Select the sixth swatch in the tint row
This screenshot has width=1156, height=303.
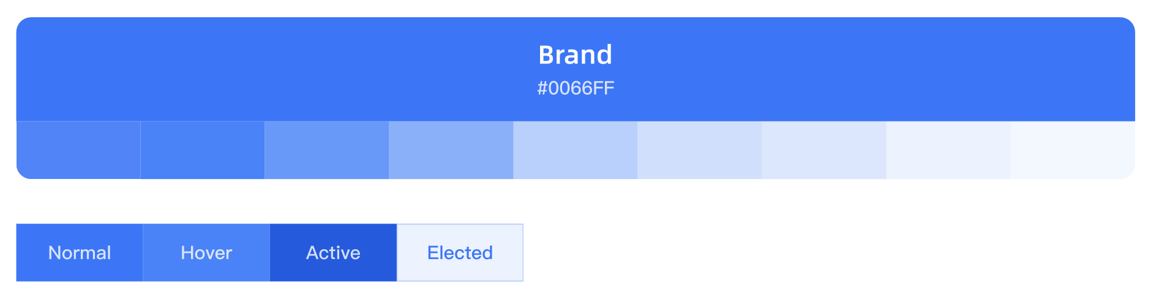coord(700,150)
